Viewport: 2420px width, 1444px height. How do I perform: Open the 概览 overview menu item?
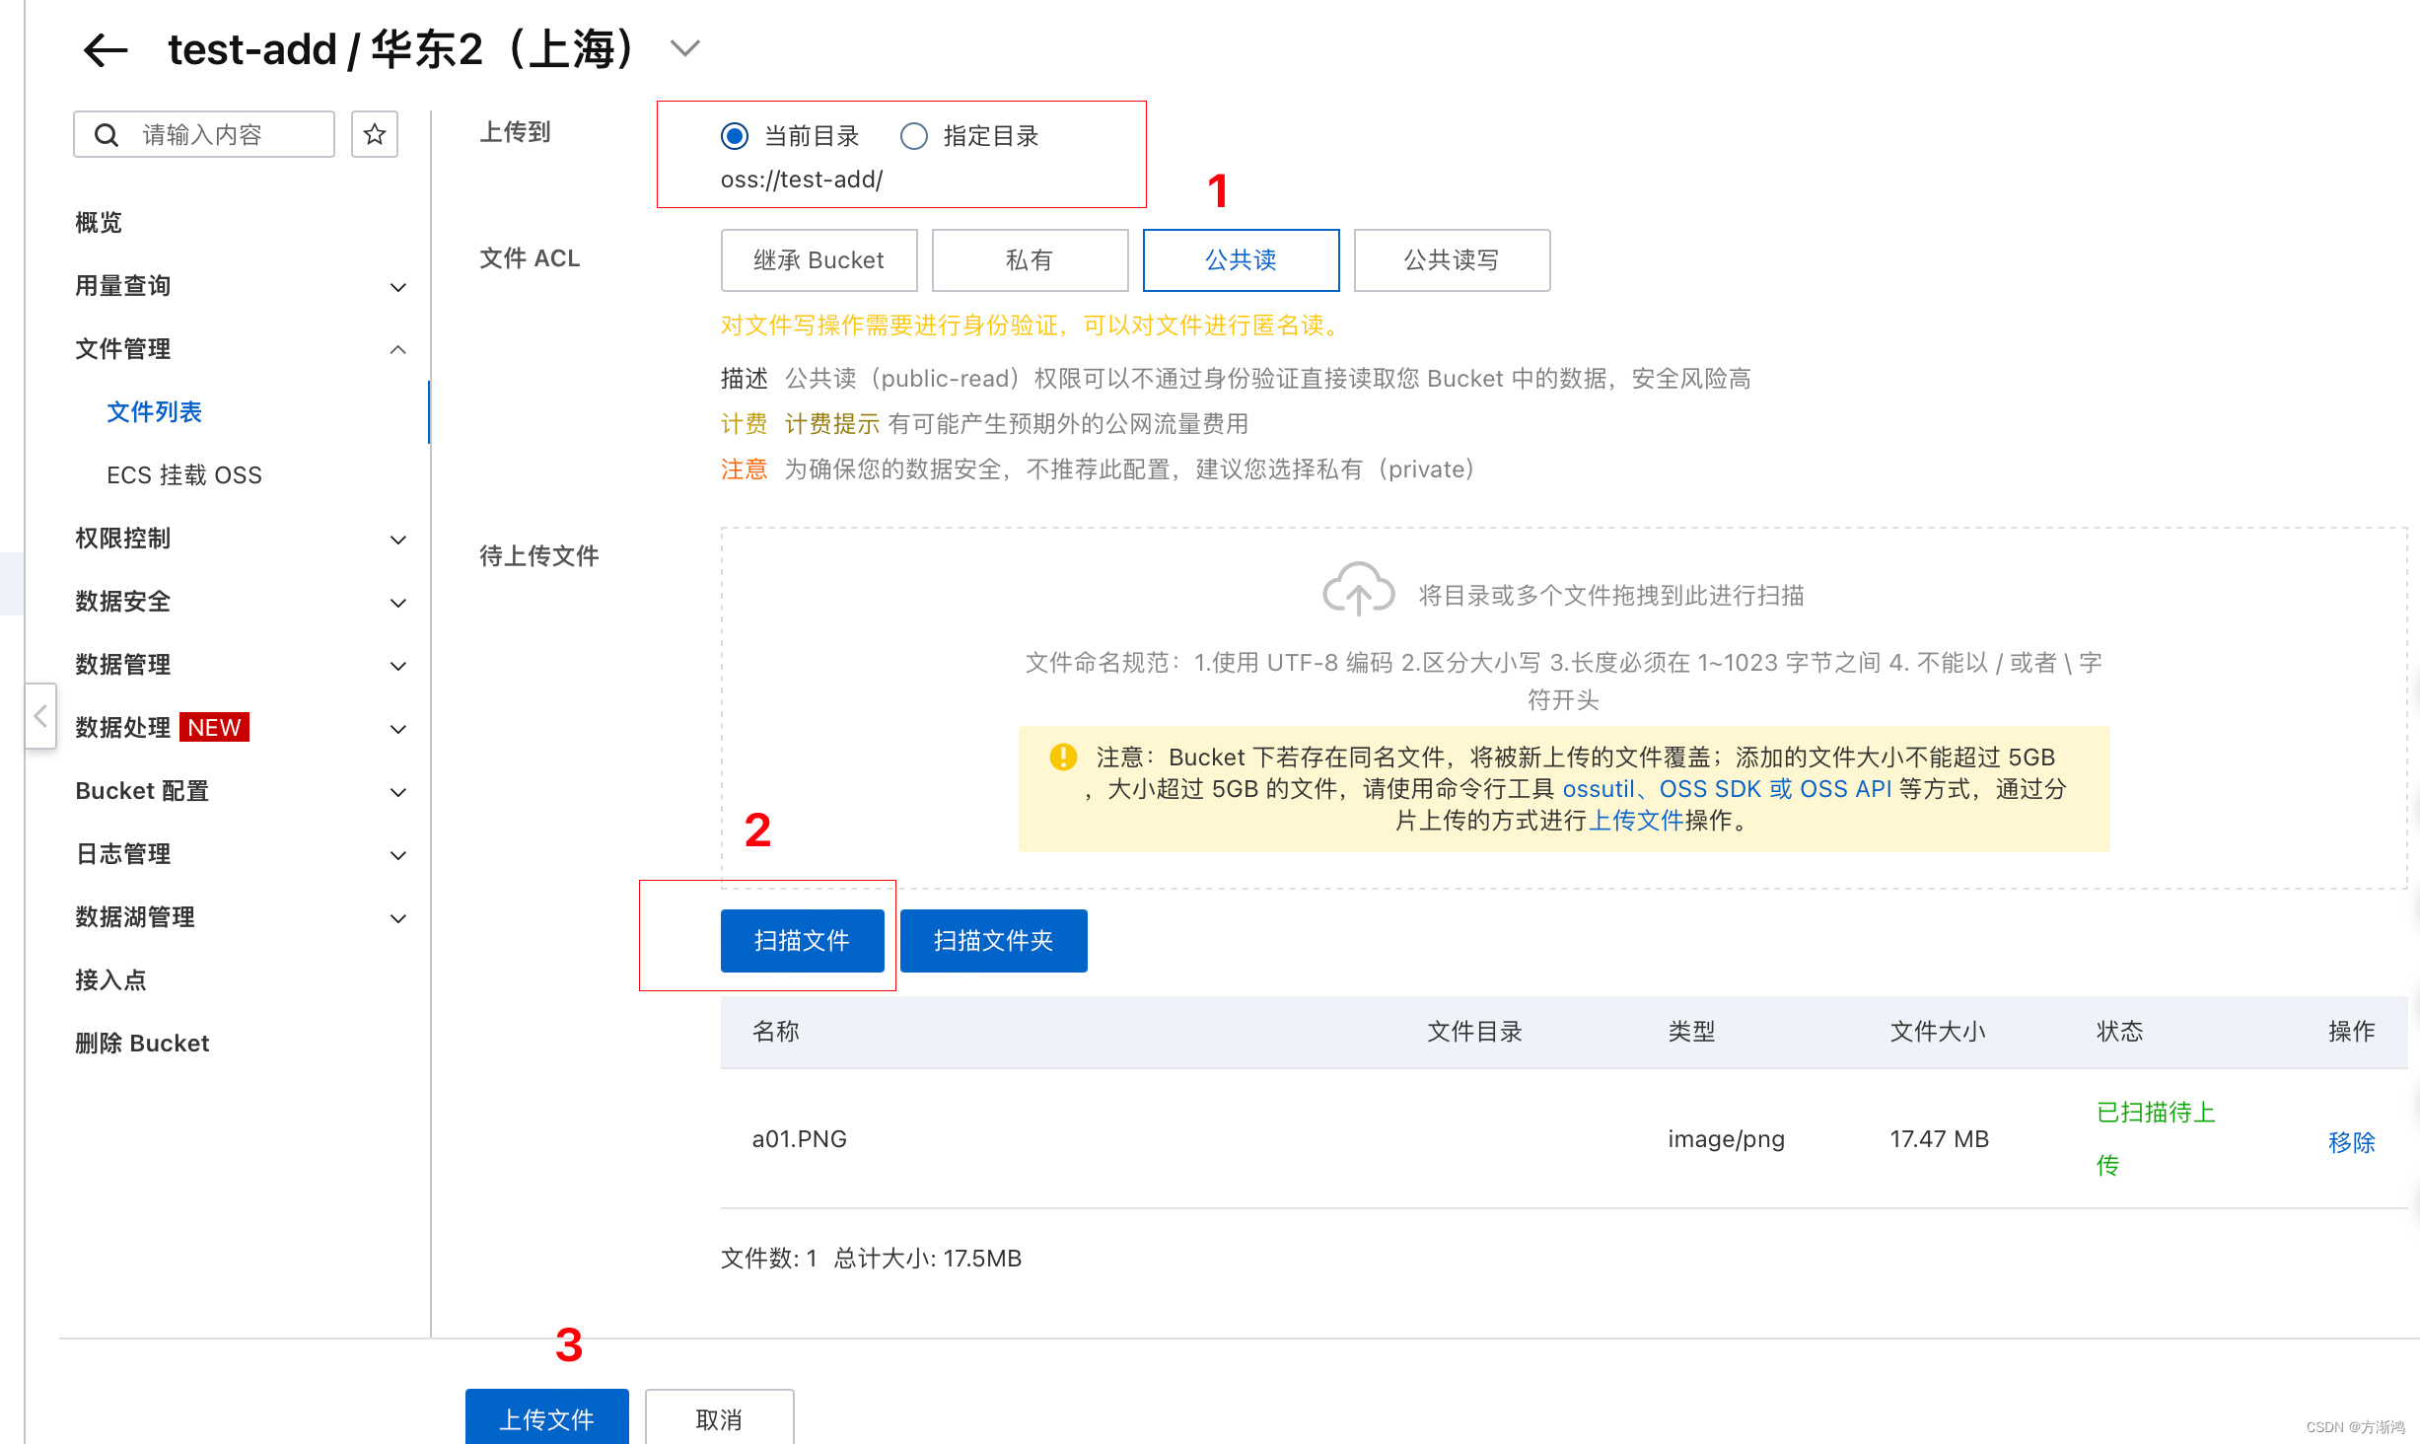(x=99, y=222)
